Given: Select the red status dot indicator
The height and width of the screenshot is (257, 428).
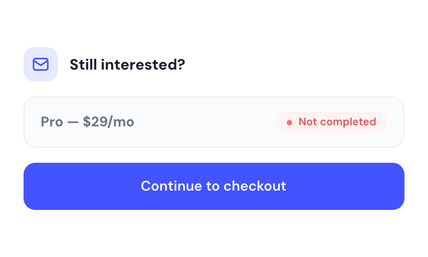Looking at the screenshot, I should (x=289, y=123).
